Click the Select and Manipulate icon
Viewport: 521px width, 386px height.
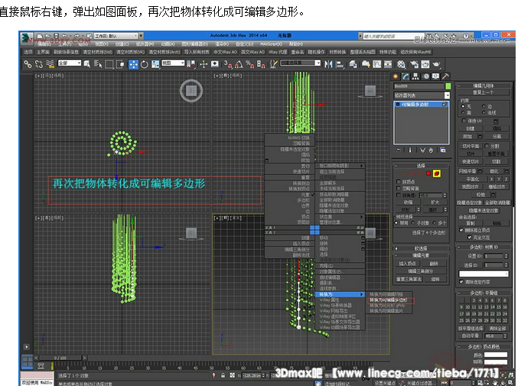[204, 64]
